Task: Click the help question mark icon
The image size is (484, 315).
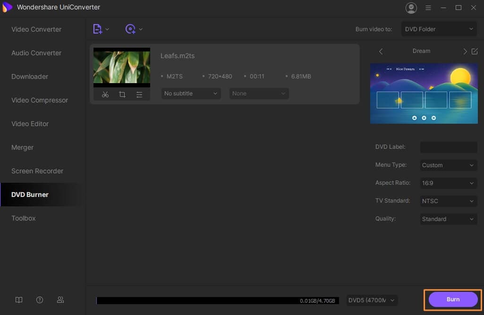Action: pyautogui.click(x=40, y=300)
